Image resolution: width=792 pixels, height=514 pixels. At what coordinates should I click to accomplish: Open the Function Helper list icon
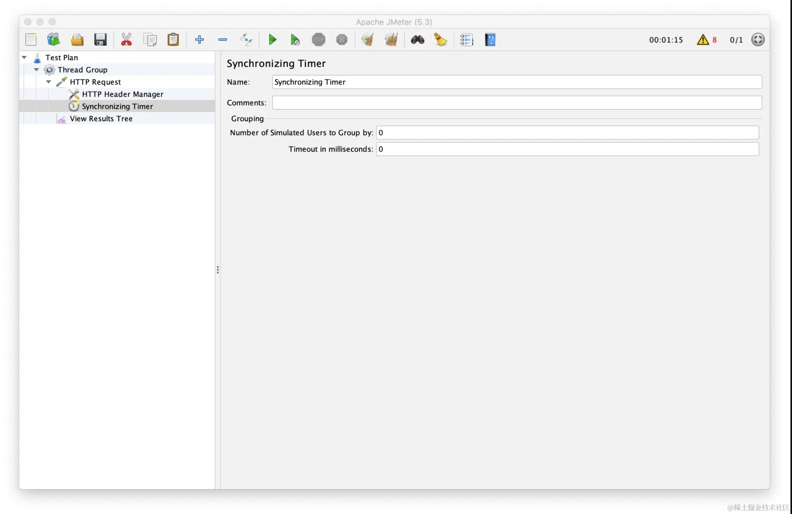(x=466, y=40)
